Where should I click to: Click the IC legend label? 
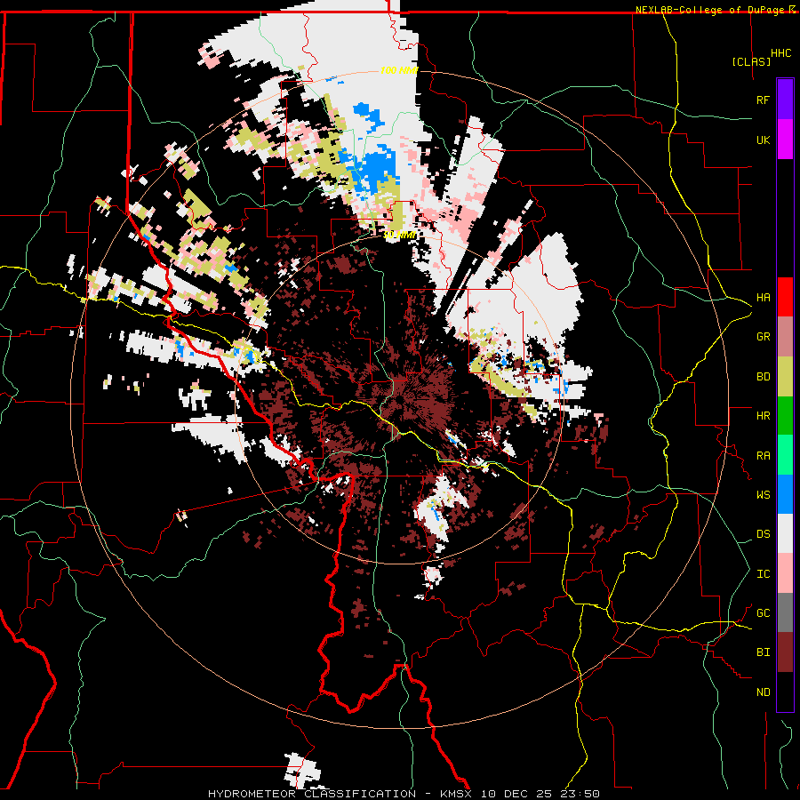tap(763, 574)
